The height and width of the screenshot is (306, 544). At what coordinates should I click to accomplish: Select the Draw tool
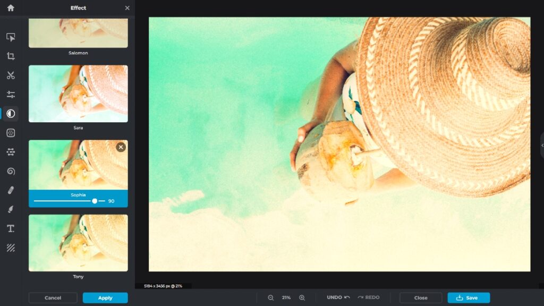[10, 209]
